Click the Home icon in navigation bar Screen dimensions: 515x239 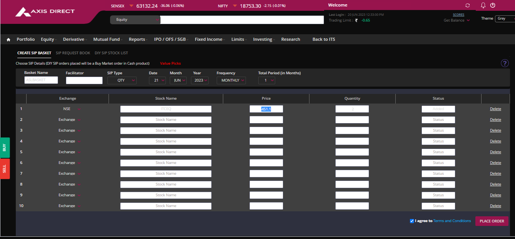click(x=8, y=40)
